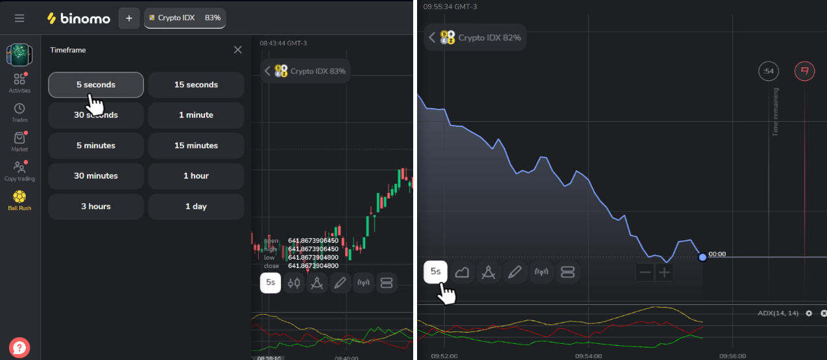Screen dimensions: 827x360
Task: Open signals broadcast icon on candlestick chart
Action: (364, 283)
